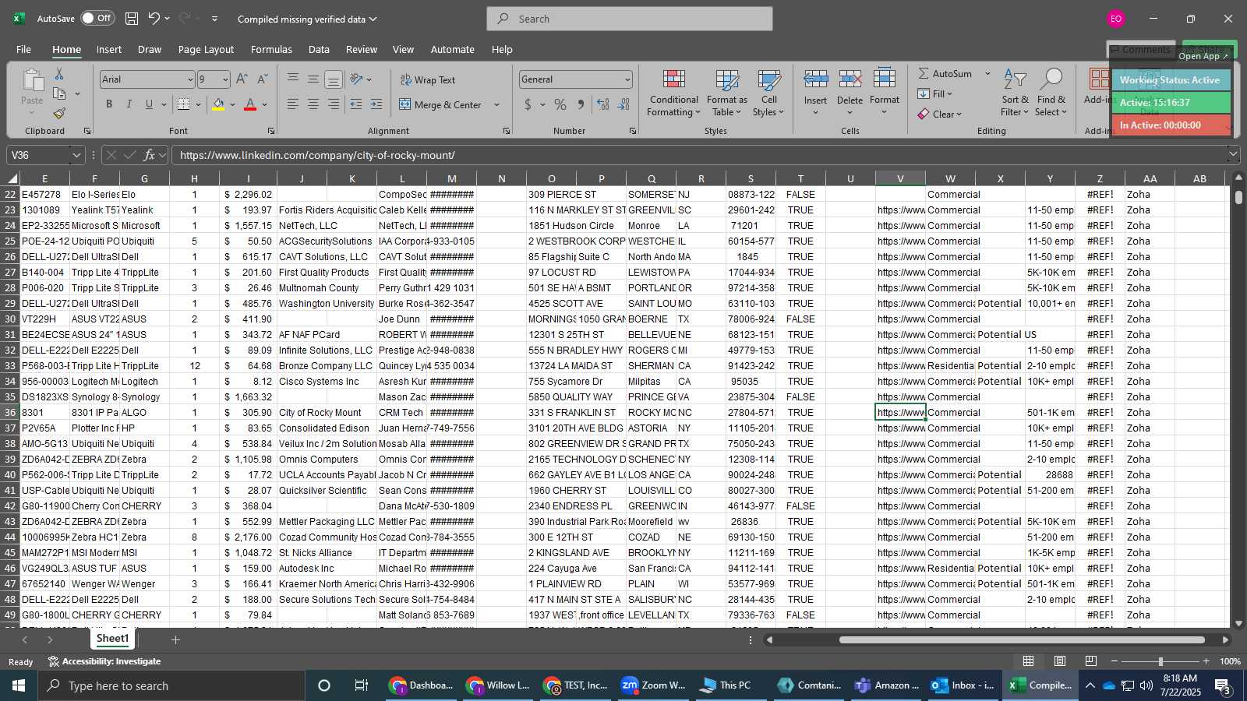Image resolution: width=1247 pixels, height=701 pixels.
Task: Click the AutoSum button
Action: (945, 73)
